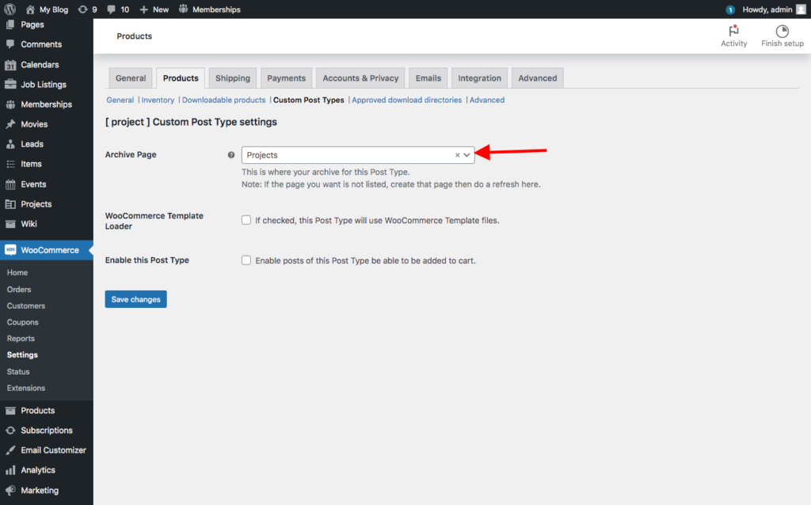The image size is (811, 505).
Task: Click the Job Listings briefcase icon
Action: [x=10, y=84]
